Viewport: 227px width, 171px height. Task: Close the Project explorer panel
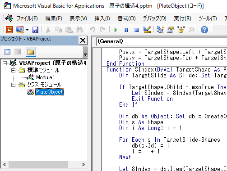tap(83, 40)
